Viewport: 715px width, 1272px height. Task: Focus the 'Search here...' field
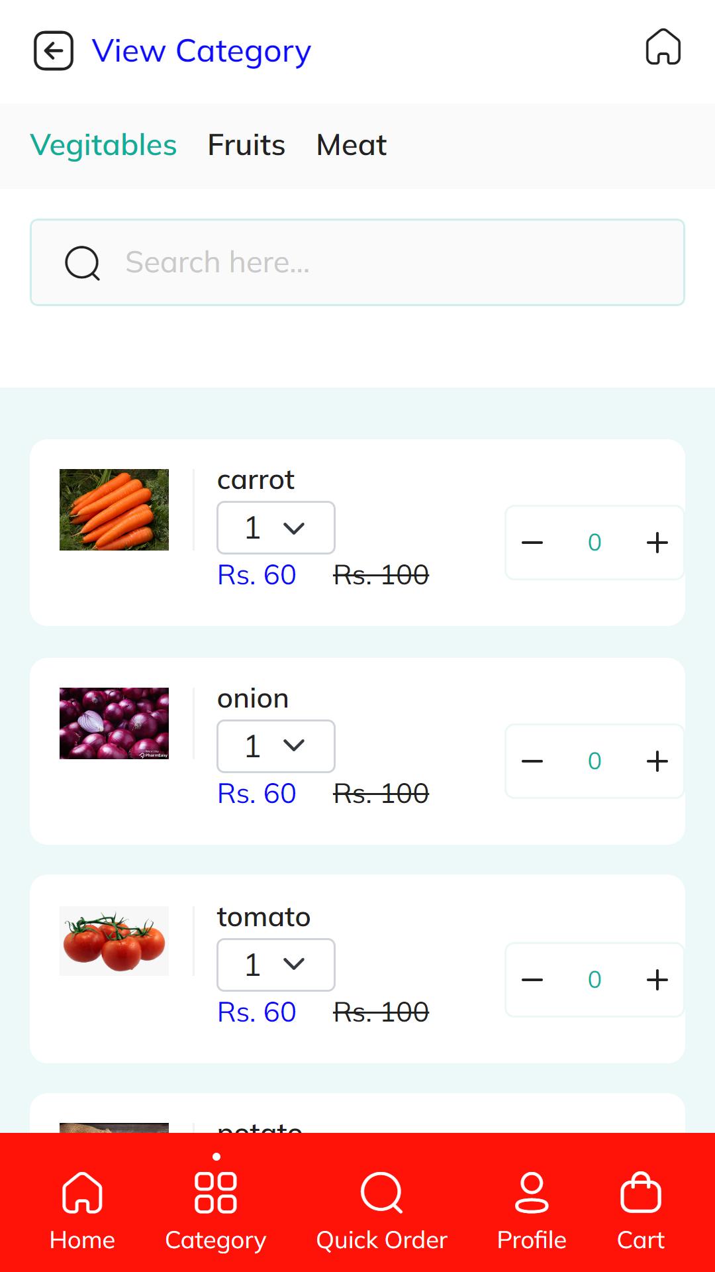(358, 262)
